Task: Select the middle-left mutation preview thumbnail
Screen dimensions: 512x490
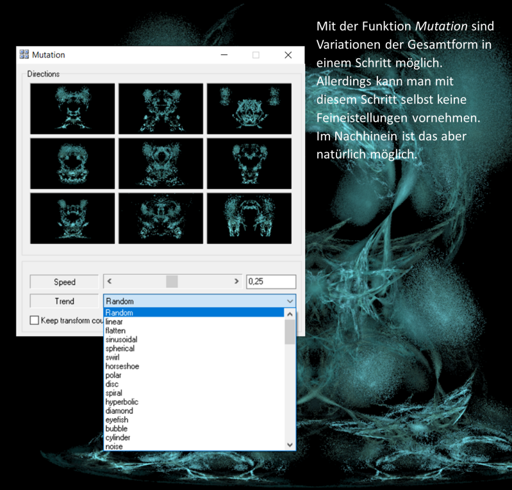Action: (72, 163)
